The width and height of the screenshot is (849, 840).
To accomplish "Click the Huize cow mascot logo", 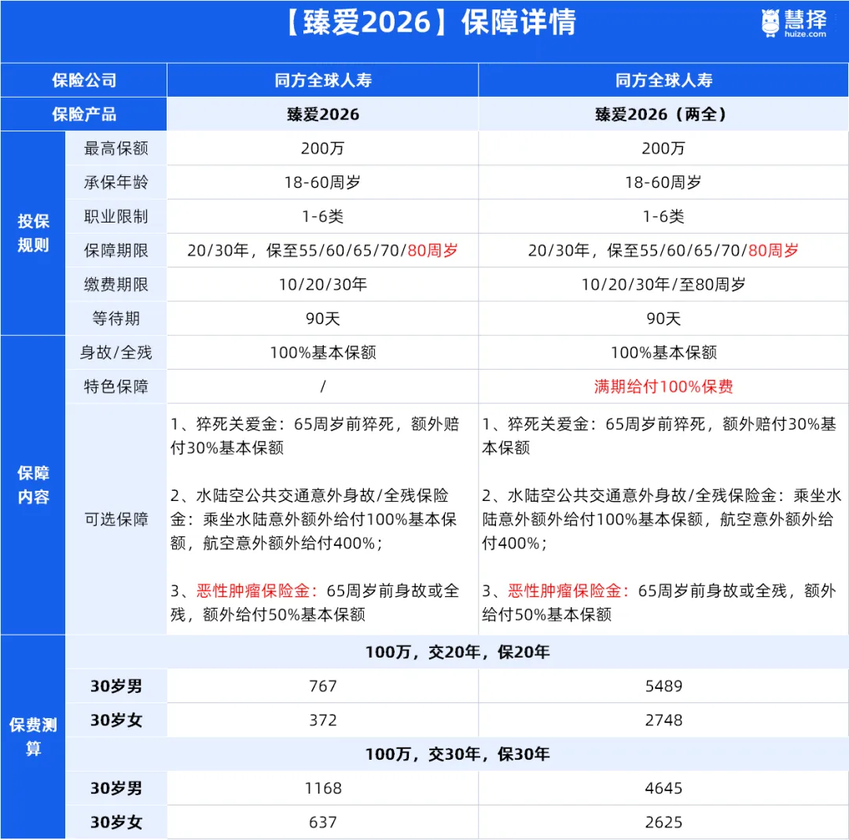I will [772, 24].
